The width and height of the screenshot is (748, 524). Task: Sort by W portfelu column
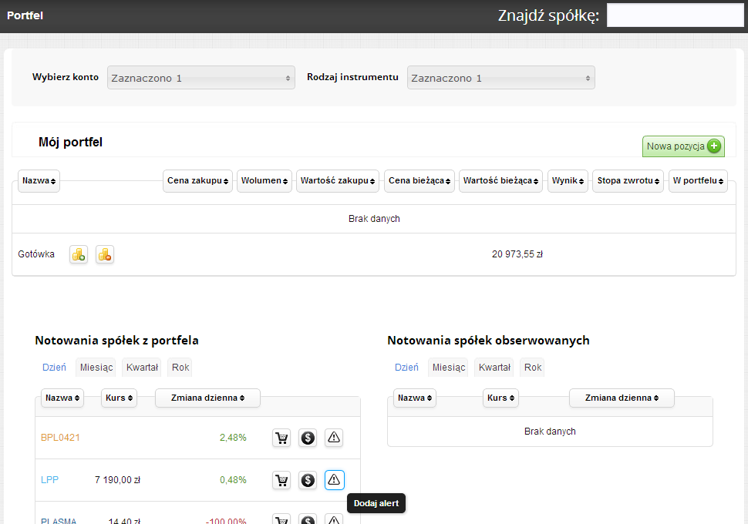[x=698, y=181]
